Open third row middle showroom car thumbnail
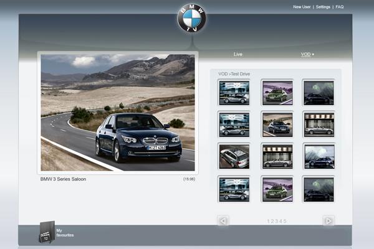The height and width of the screenshot is (249, 374). coord(277,156)
